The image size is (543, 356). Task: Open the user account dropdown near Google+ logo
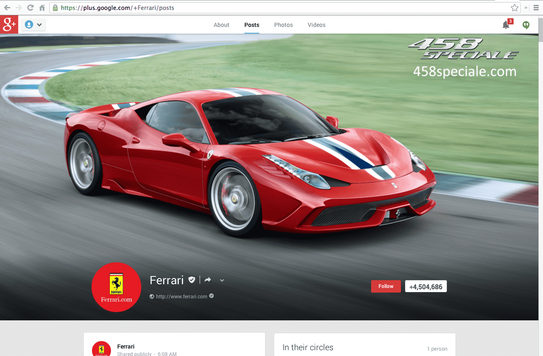(x=34, y=25)
